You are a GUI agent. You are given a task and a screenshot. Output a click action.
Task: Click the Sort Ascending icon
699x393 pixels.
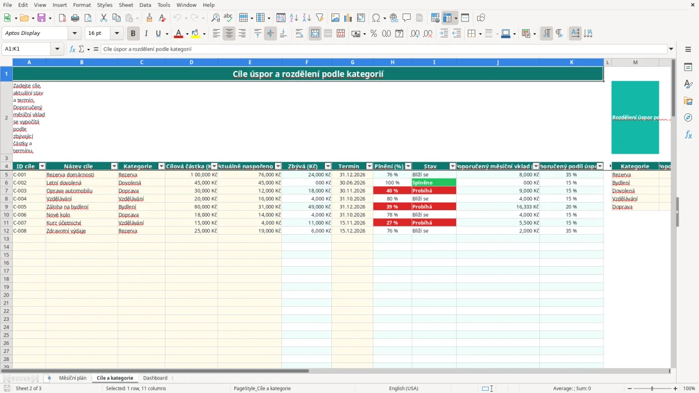pos(294,18)
